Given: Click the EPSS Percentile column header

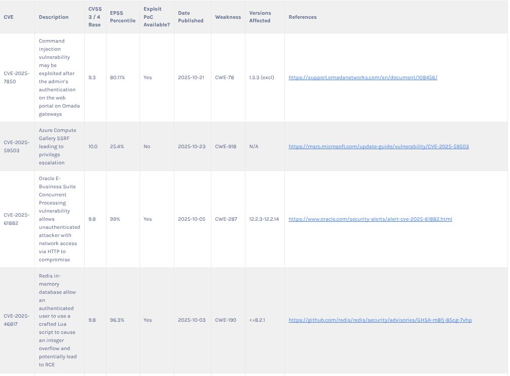Looking at the screenshot, I should (x=122, y=17).
